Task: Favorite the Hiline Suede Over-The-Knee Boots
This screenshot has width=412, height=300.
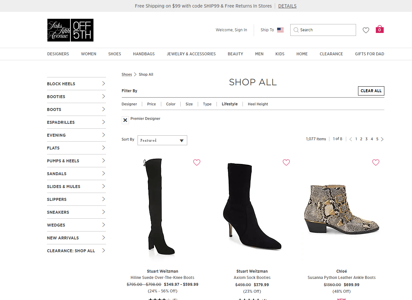Action: [x=197, y=162]
